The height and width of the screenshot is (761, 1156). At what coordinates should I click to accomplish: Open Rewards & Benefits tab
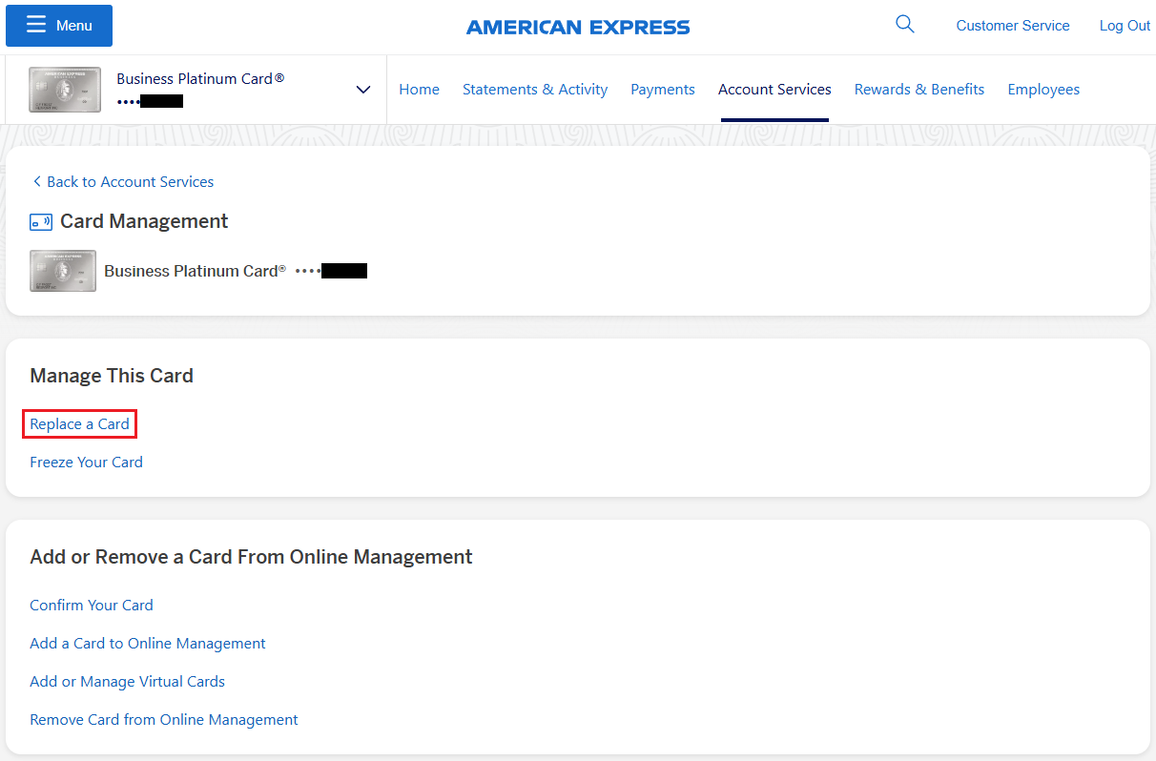(919, 90)
